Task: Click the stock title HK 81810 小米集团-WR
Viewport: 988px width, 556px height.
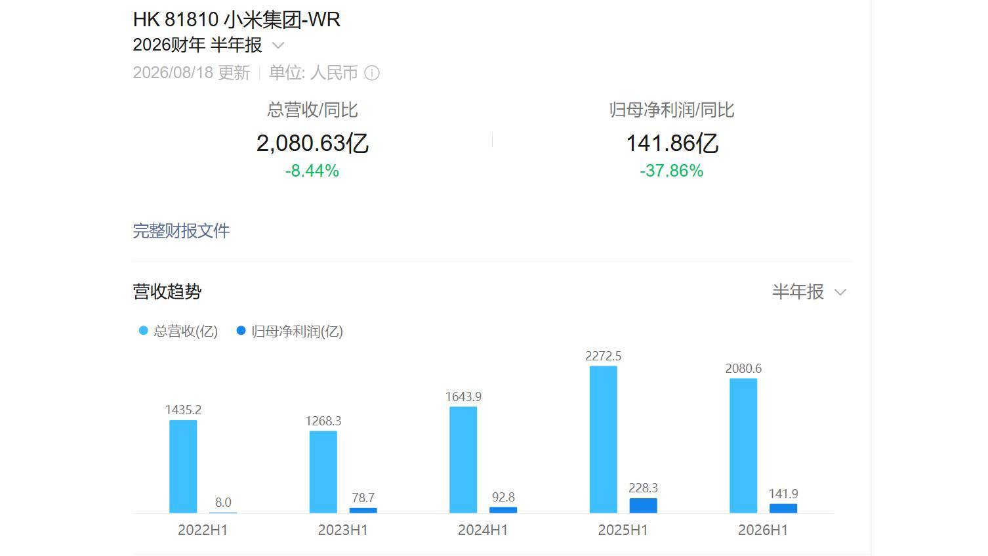Action: [237, 20]
